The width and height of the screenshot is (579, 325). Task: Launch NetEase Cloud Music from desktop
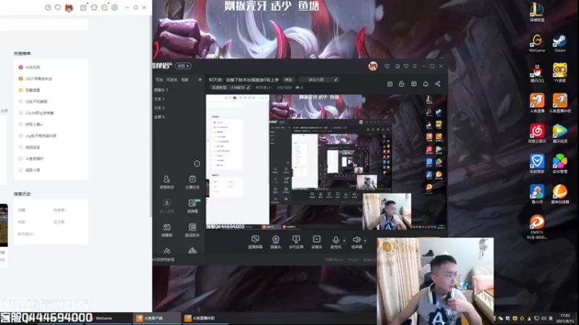(x=537, y=134)
